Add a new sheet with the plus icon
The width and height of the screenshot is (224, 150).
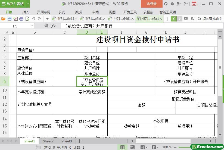click(80, 141)
